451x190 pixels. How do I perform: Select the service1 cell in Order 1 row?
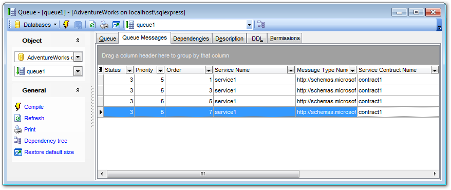click(x=254, y=80)
